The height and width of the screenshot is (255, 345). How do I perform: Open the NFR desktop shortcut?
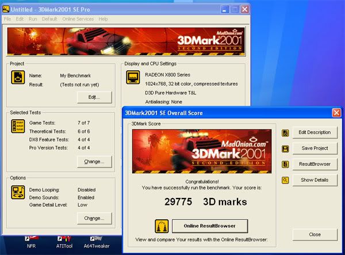click(31, 242)
